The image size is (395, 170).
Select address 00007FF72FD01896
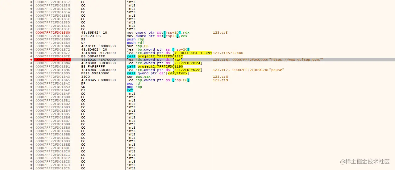click(53, 70)
